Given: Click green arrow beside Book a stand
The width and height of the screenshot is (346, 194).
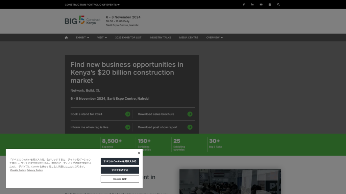Looking at the screenshot, I should point(127,114).
